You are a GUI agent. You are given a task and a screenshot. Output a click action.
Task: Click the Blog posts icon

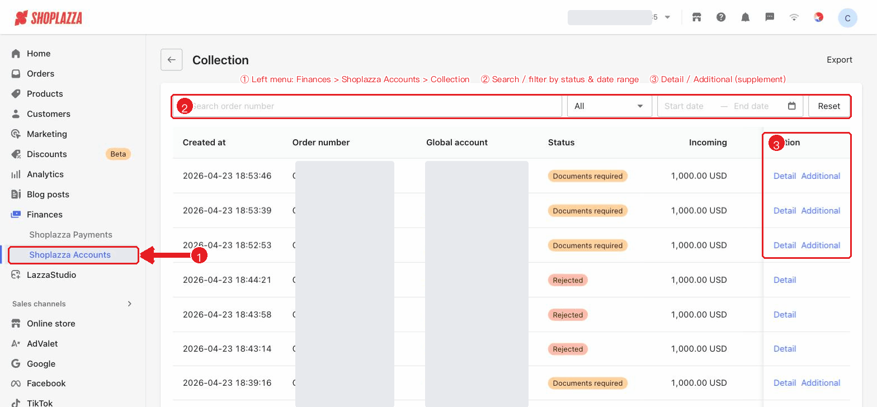(16, 195)
